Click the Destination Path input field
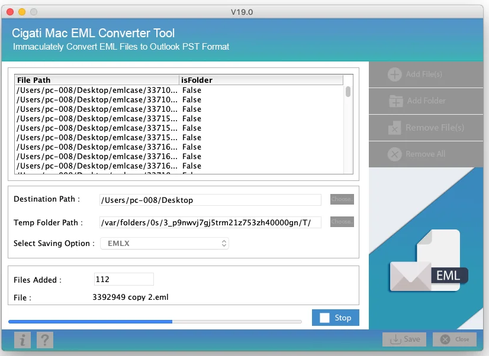Image resolution: width=489 pixels, height=356 pixels. point(210,200)
